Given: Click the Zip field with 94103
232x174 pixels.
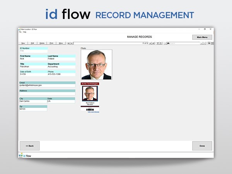Looking at the screenshot, I should 33,109.
